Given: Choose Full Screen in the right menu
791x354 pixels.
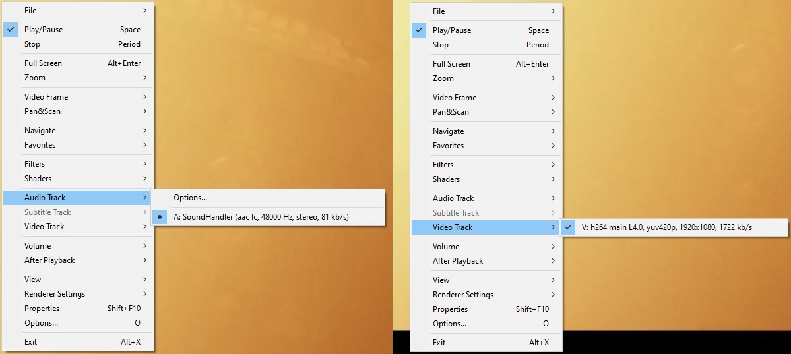Looking at the screenshot, I should 451,64.
